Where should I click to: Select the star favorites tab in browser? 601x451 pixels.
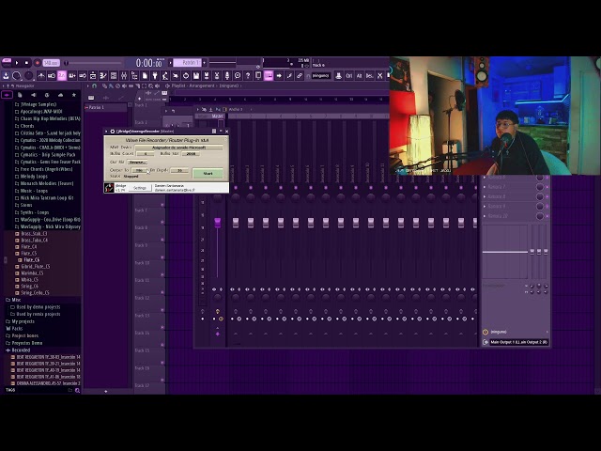coord(74,95)
